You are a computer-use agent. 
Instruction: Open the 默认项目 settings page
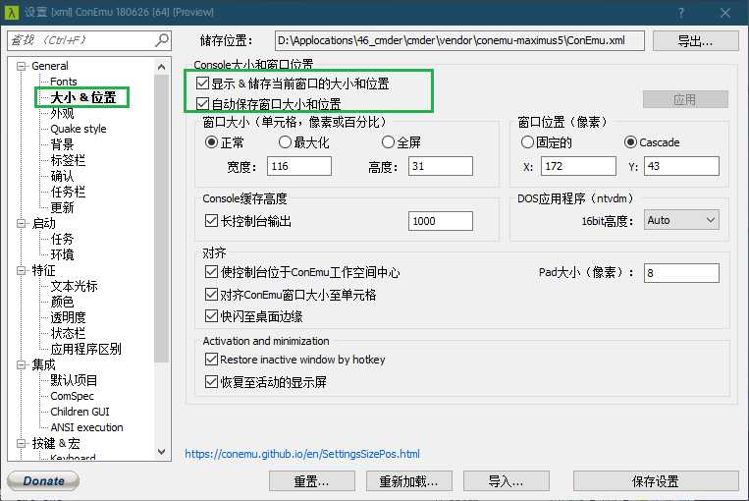click(74, 380)
